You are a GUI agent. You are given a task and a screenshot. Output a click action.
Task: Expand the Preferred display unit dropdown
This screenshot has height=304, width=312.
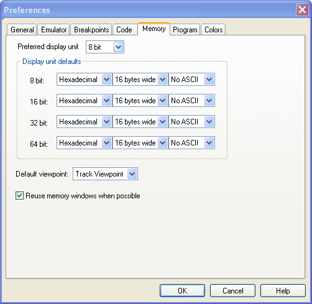pos(105,47)
